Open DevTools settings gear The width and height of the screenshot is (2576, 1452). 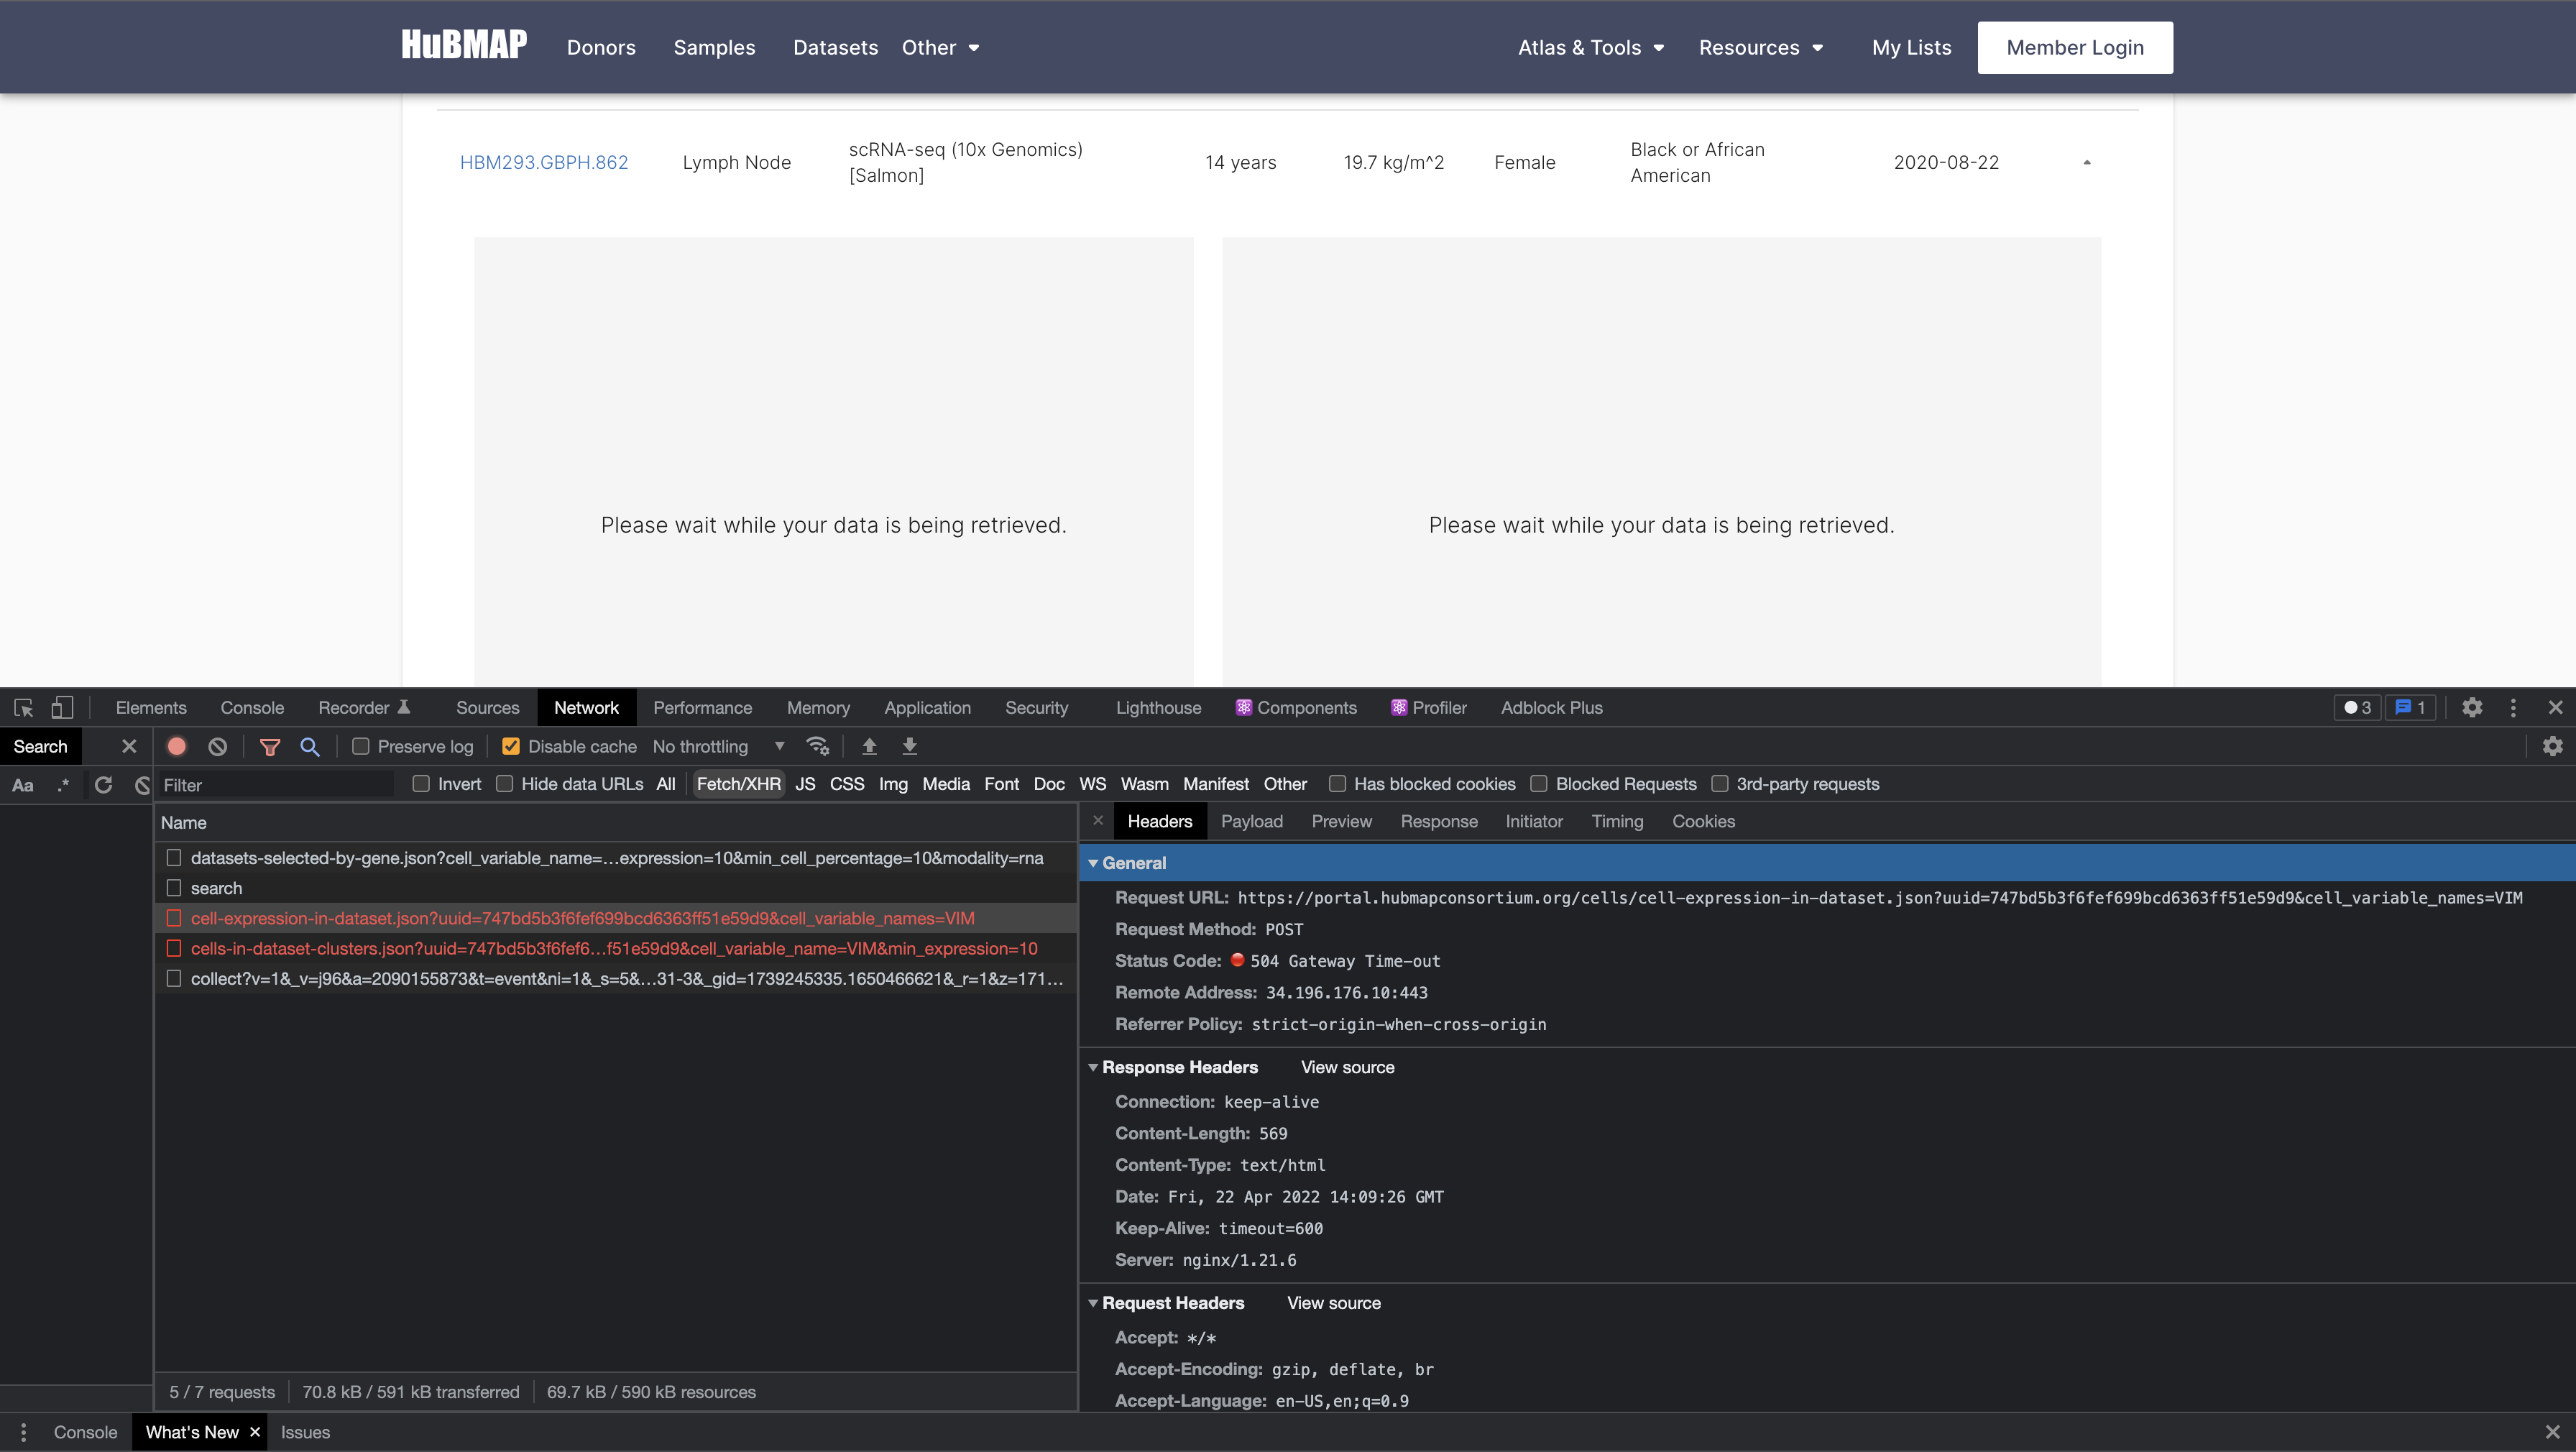tap(2472, 707)
